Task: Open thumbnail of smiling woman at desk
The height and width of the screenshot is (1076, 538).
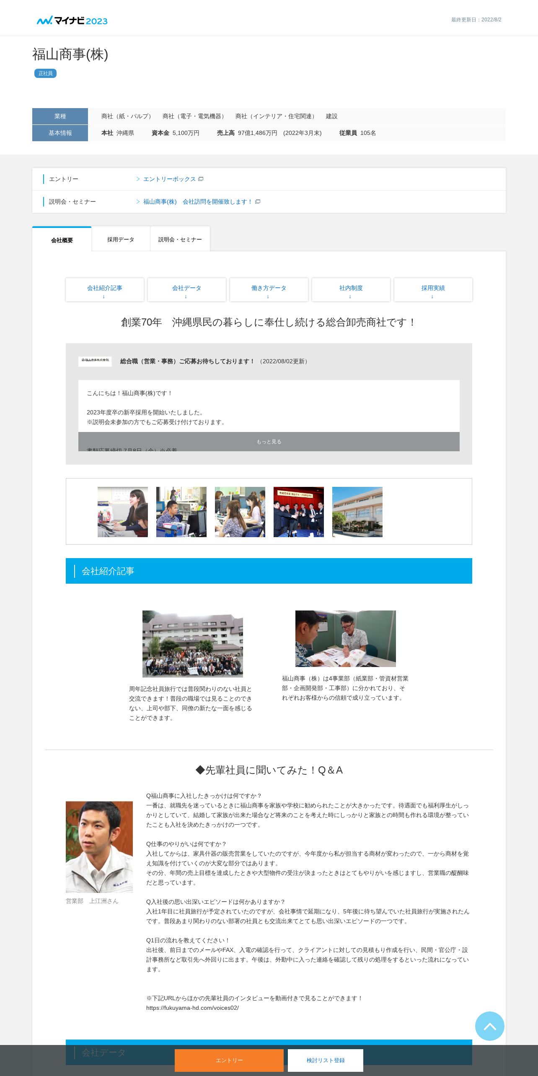Action: point(123,512)
